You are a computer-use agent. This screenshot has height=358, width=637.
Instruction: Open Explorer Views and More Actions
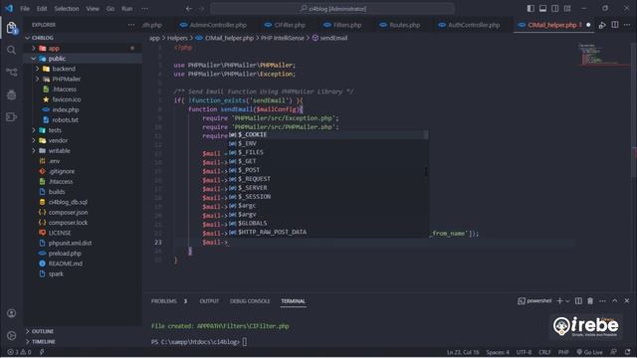pyautogui.click(x=130, y=25)
